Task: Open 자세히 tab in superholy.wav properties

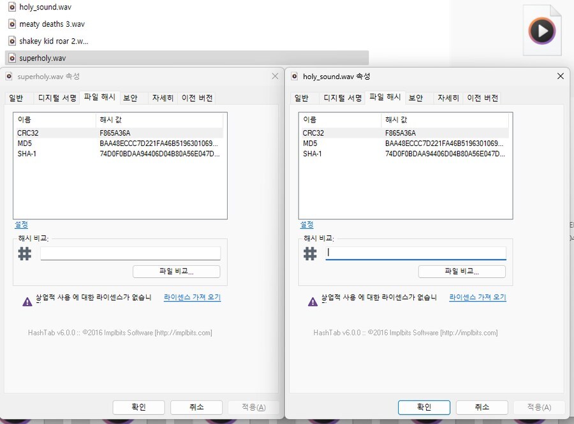Action: click(163, 98)
